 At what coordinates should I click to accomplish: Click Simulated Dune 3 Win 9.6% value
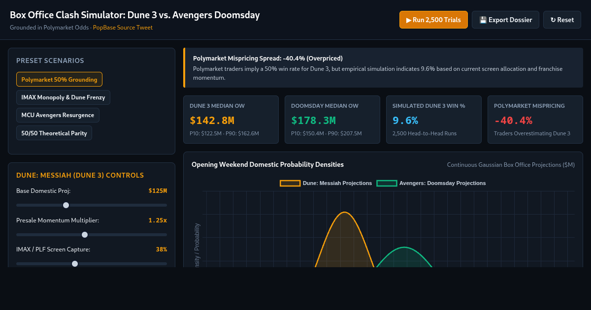click(x=405, y=121)
